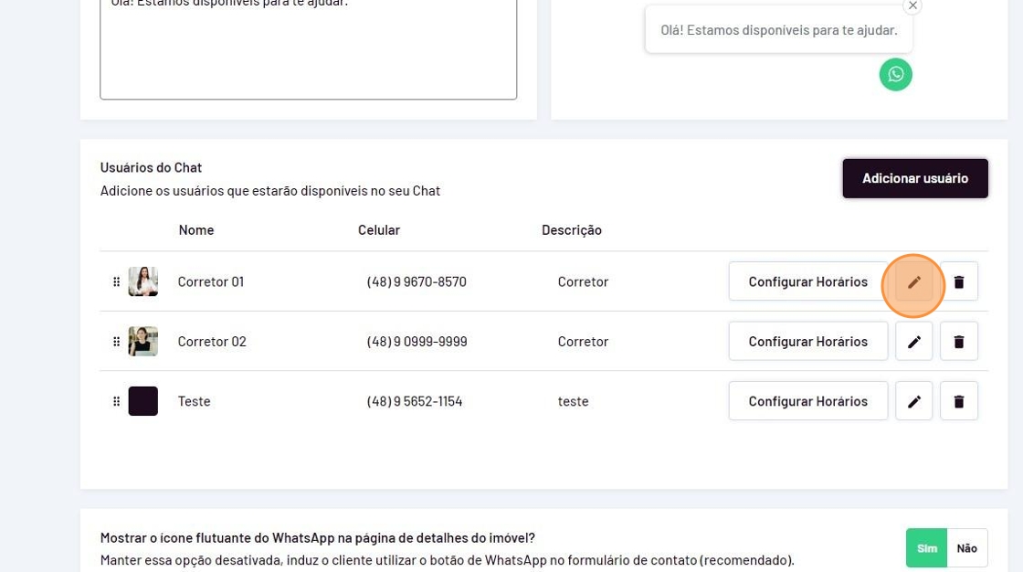Delete the Teste user trash icon
Viewport: 1023px width, 572px height.
point(959,401)
